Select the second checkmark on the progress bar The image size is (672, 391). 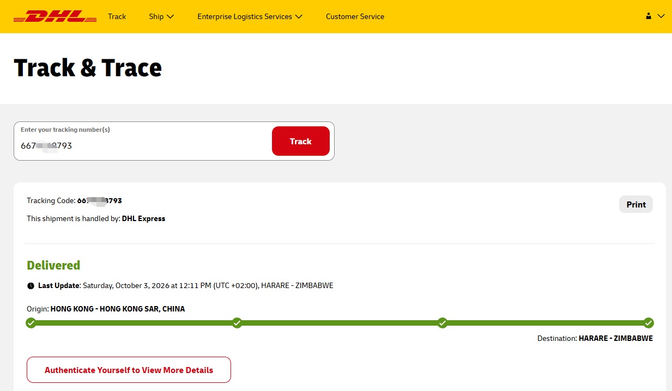(237, 323)
